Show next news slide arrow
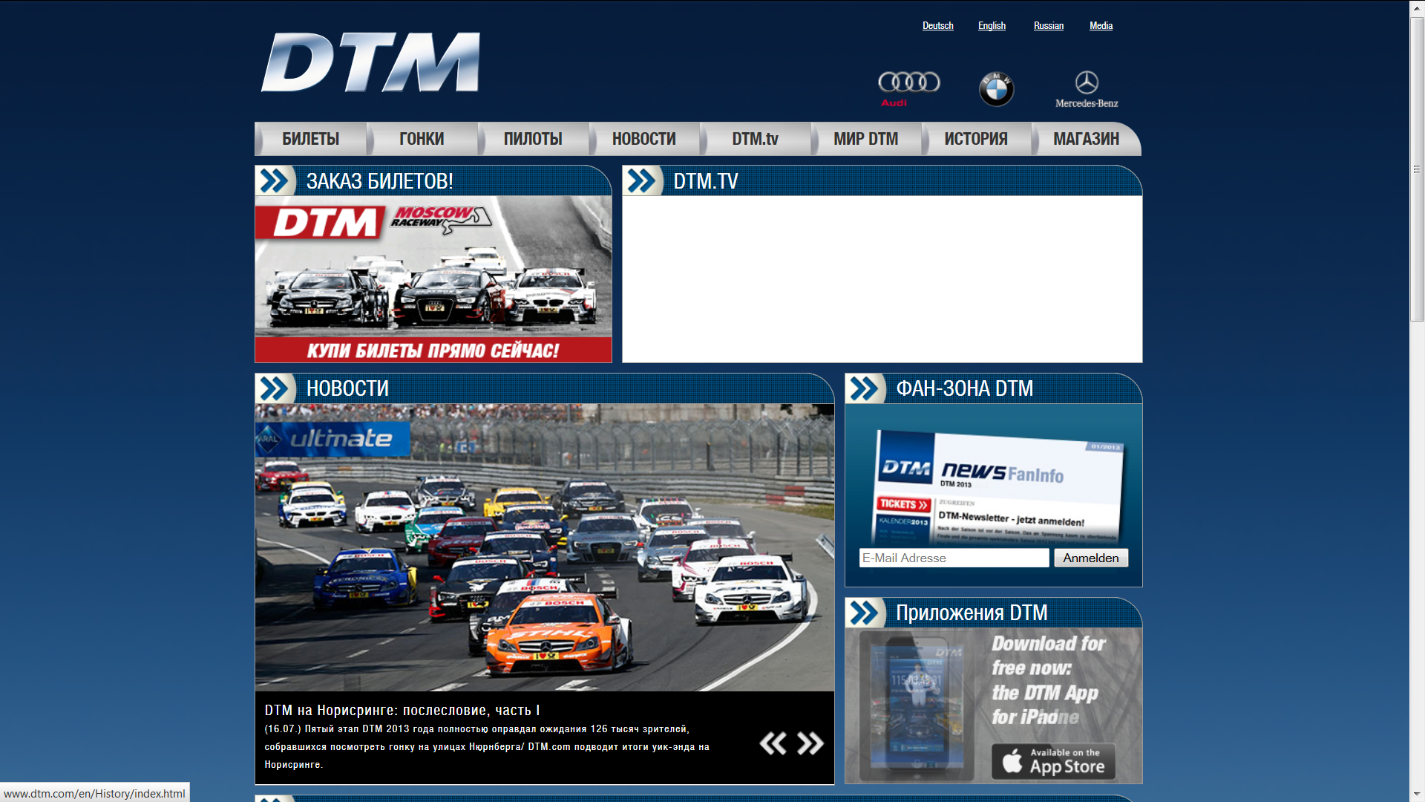This screenshot has width=1425, height=802. coord(810,743)
